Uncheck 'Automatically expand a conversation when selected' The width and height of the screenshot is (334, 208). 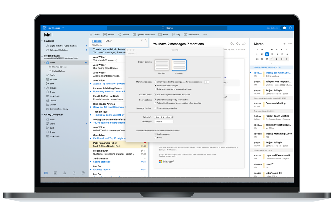point(155,103)
